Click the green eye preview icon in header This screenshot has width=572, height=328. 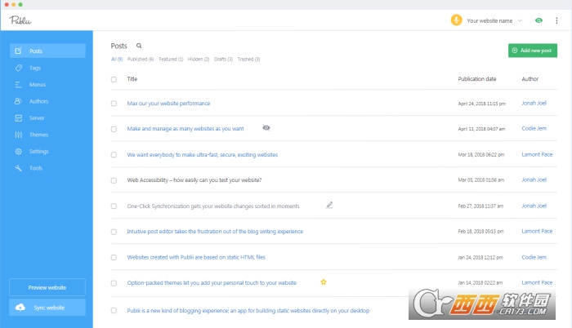(538, 20)
